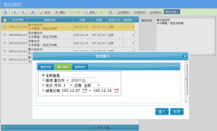Go to the next record

pyautogui.click(x=24, y=12)
